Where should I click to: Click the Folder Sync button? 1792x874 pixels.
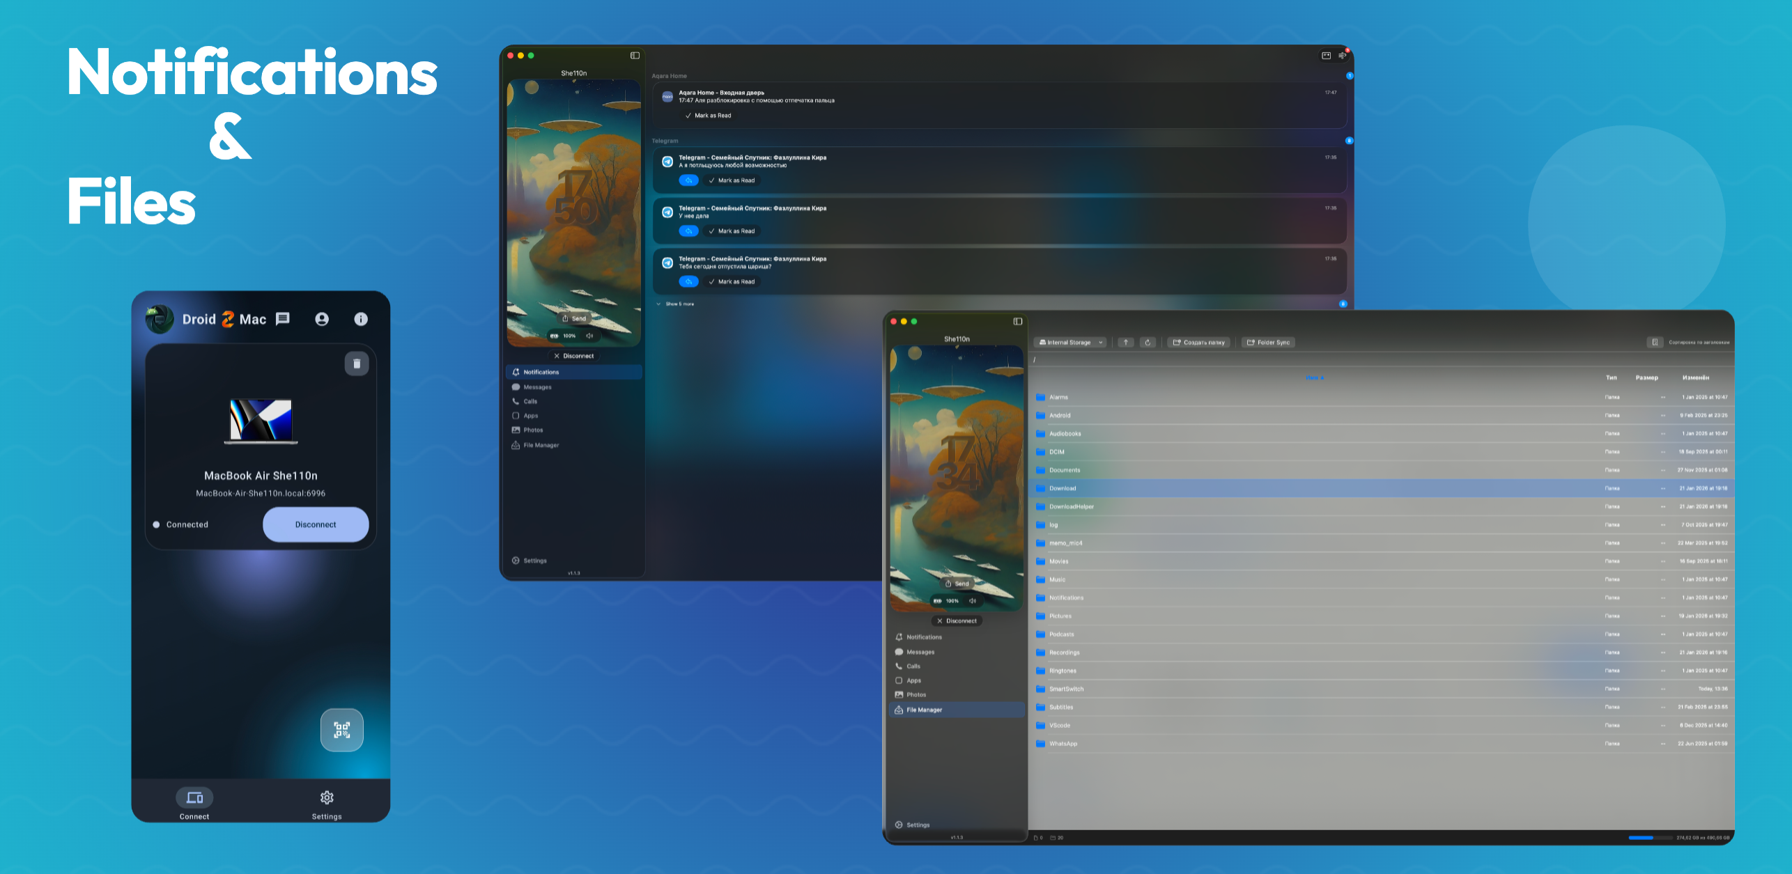1269,343
